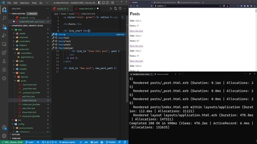Screen dimensions: 257x144
Task: Toggle Panel layout button in title bar
Action: click(x=103, y=3)
